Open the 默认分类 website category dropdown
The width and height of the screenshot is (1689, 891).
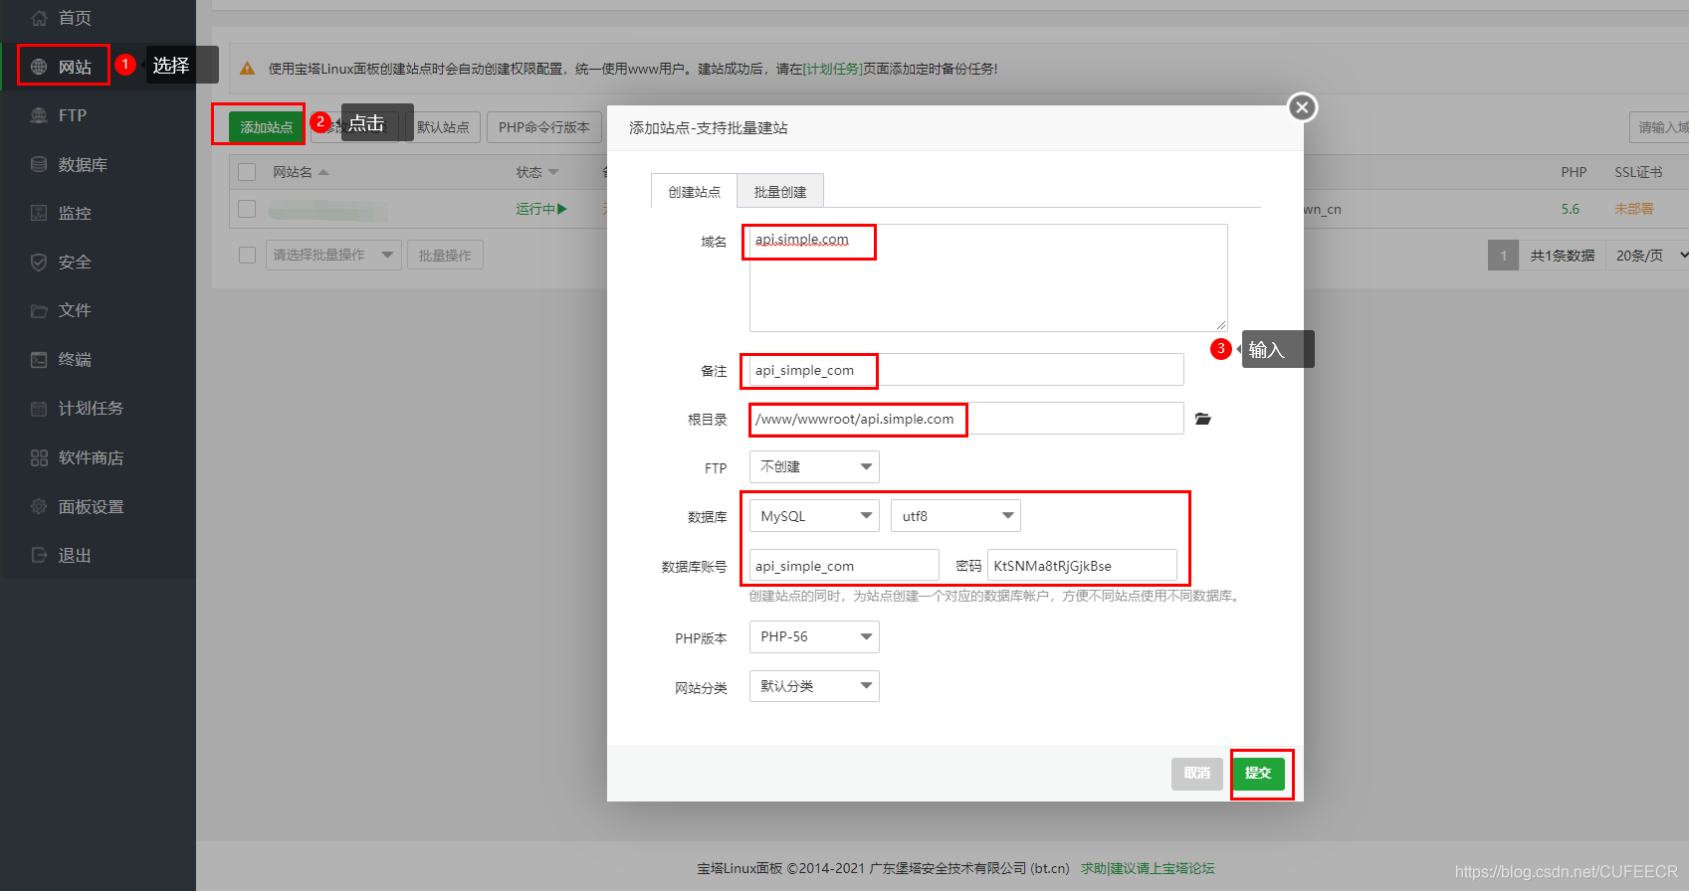pos(814,686)
